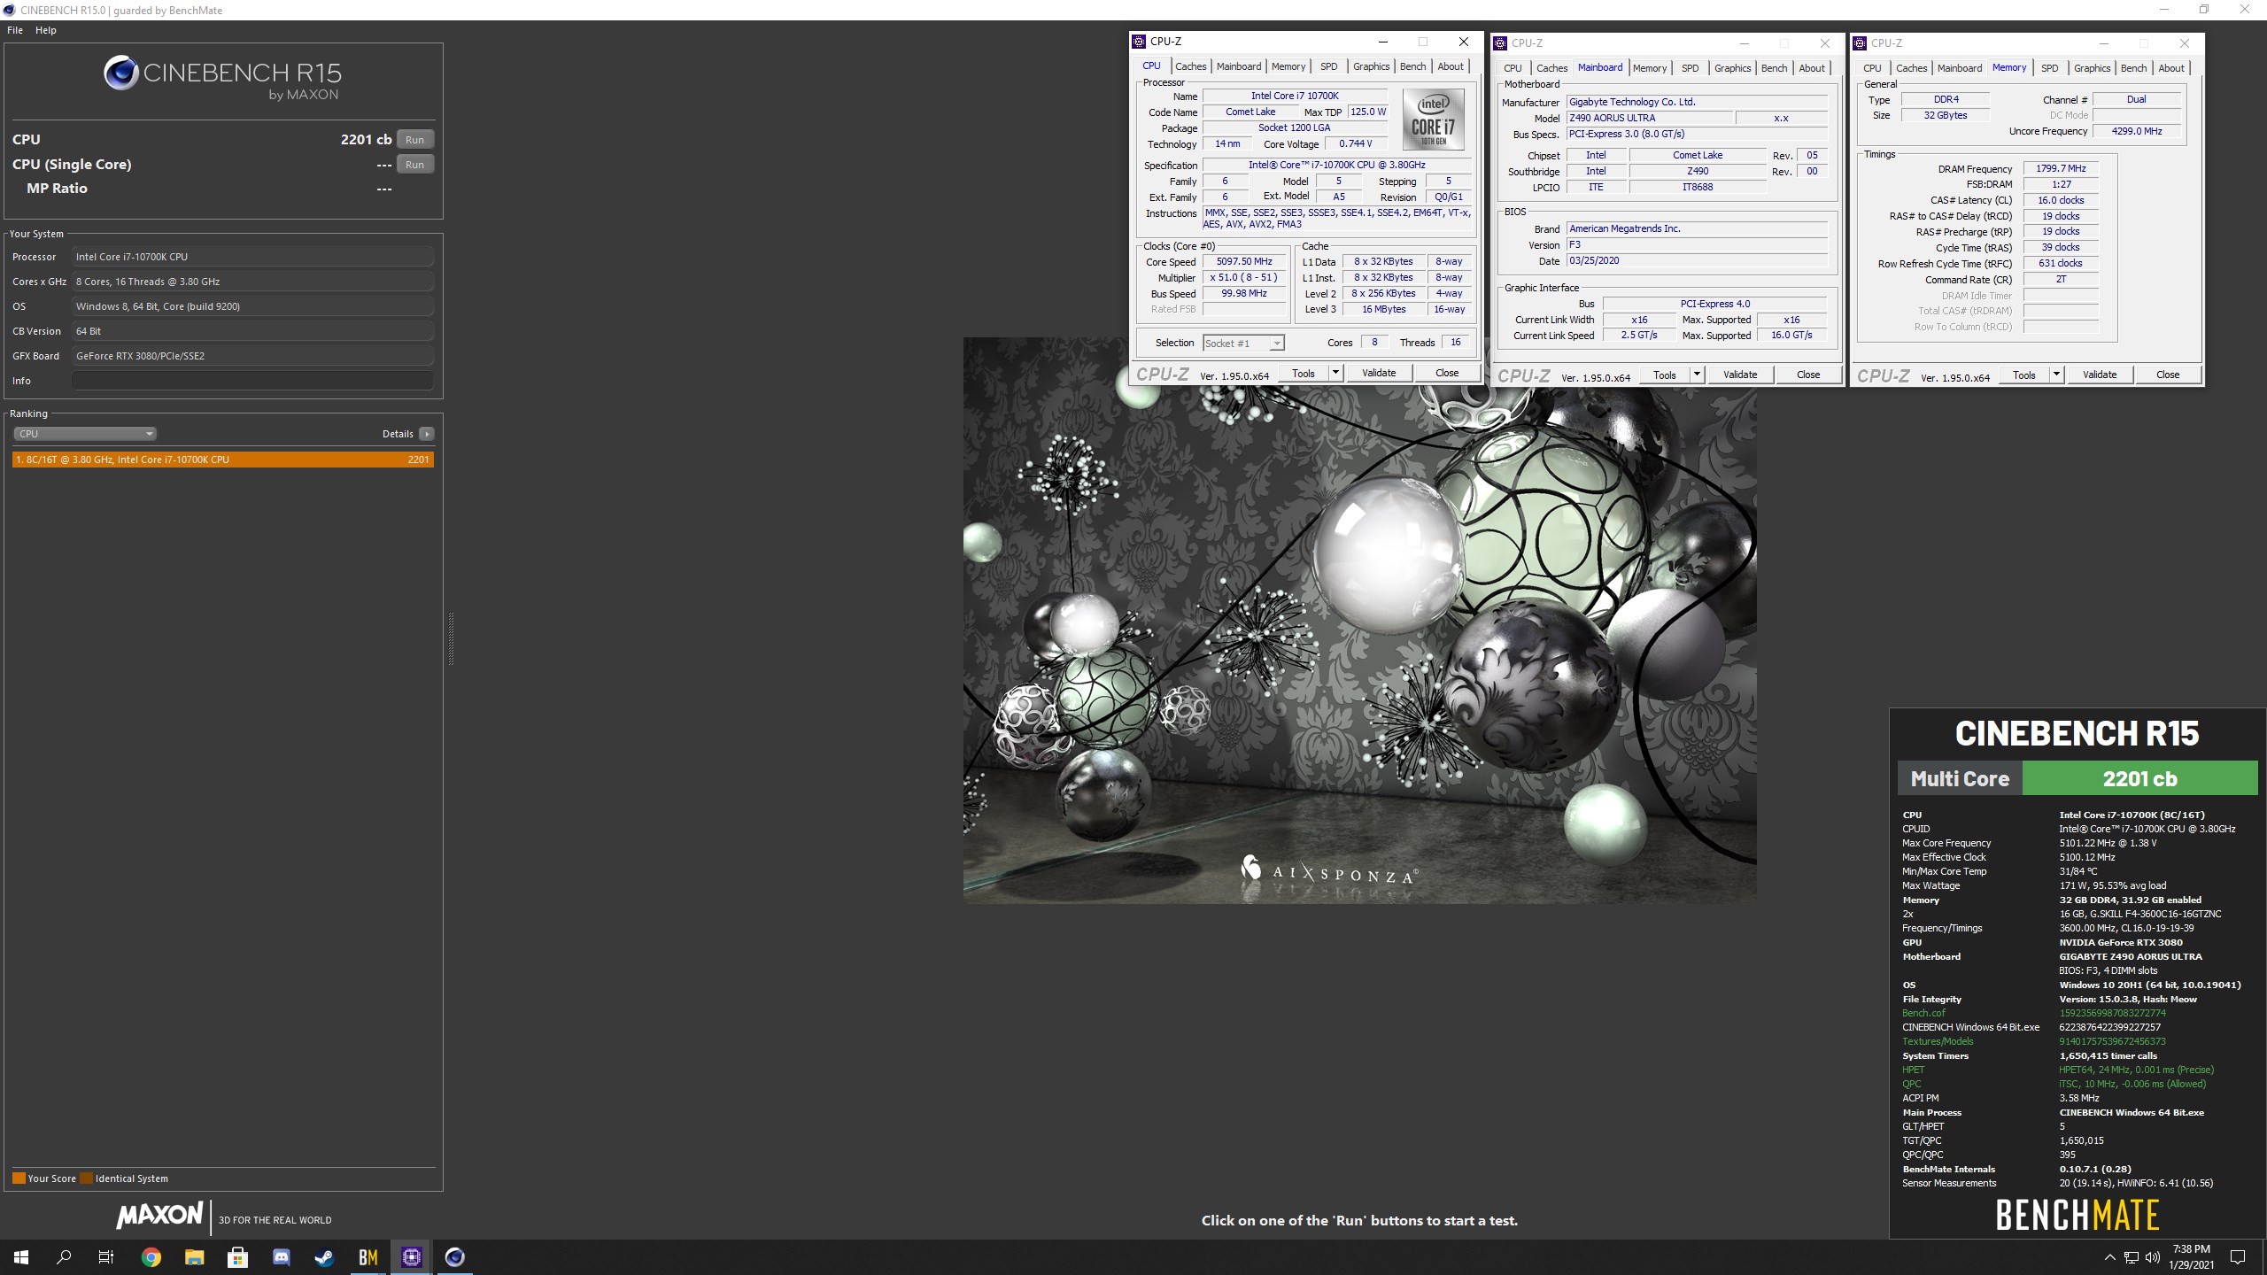Open the Socket #1 selection dropdown
Screen dimensions: 2267x1275
[x=1243, y=344]
